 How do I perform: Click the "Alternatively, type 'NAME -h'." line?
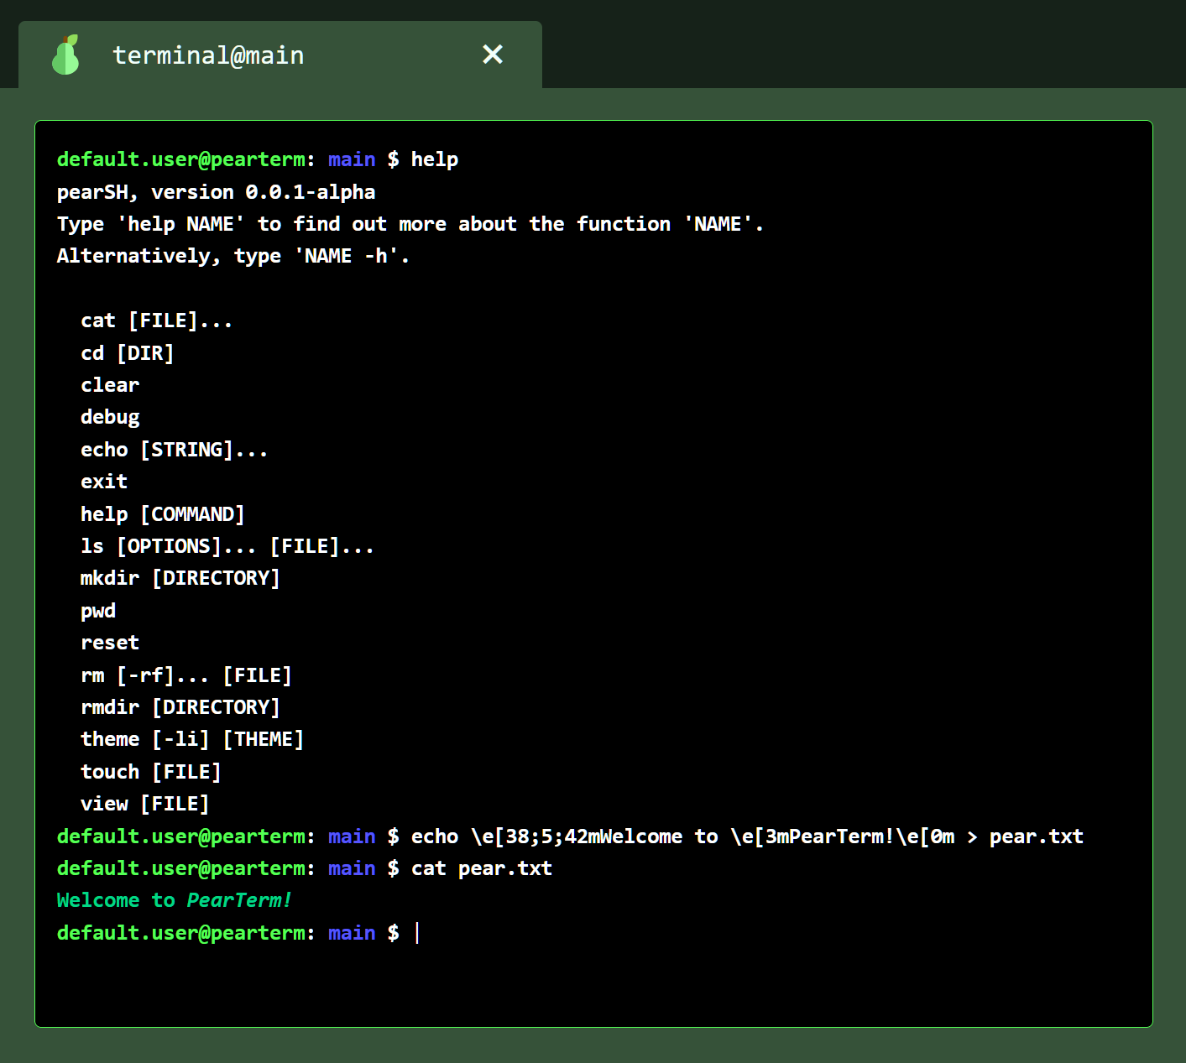pos(232,256)
